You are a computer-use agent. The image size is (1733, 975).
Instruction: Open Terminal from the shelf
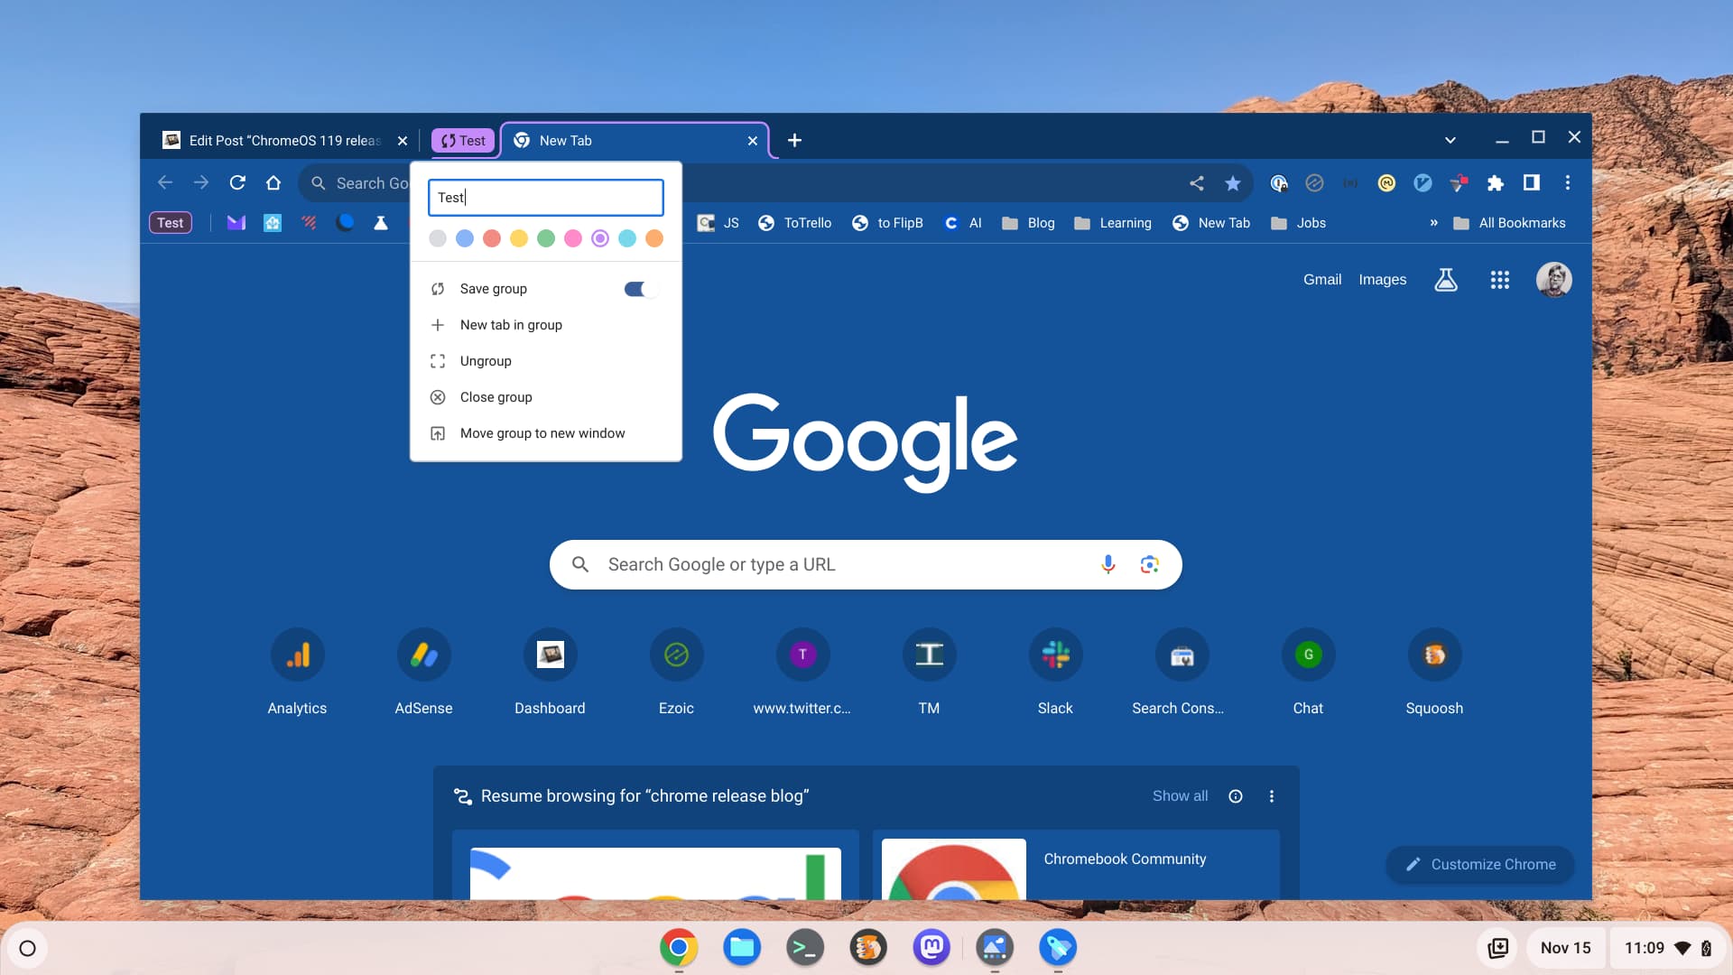805,948
